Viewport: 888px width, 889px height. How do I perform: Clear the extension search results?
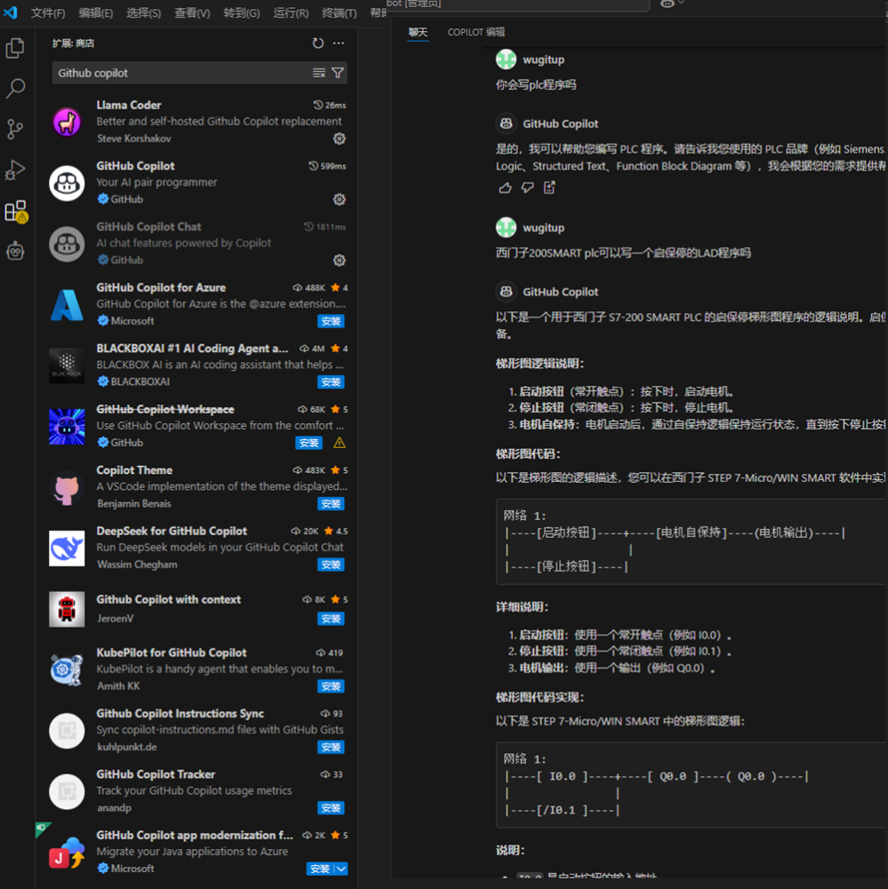319,73
